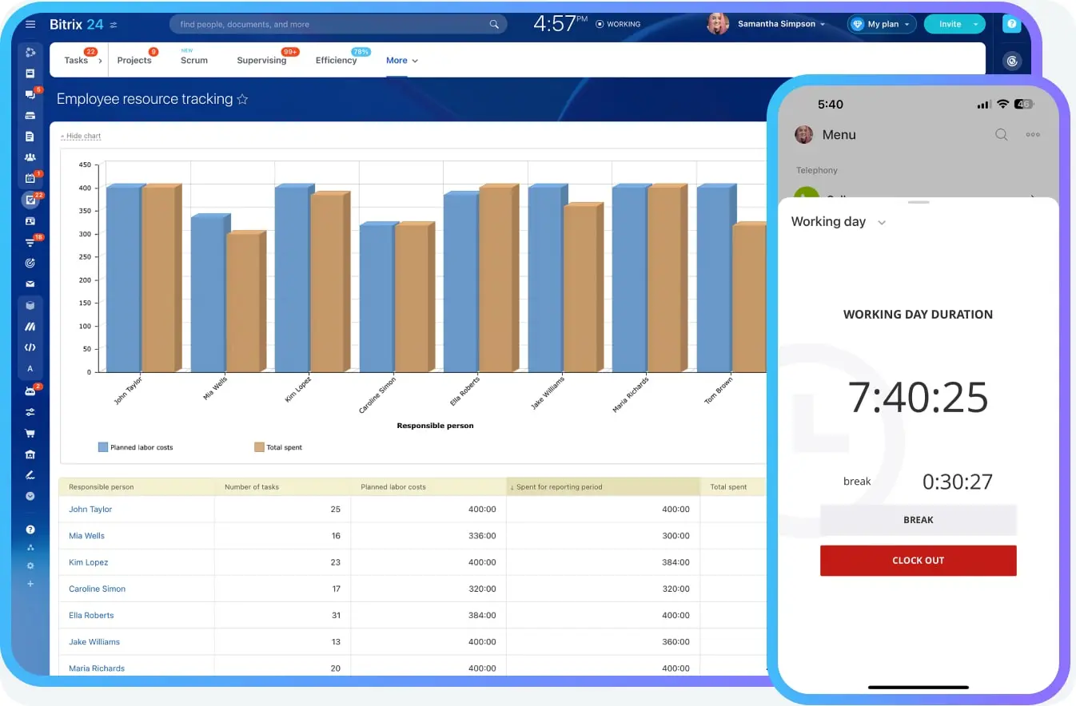Click the shopping cart icon in the sidebar
Viewport: 1076px width, 706px height.
coord(30,434)
